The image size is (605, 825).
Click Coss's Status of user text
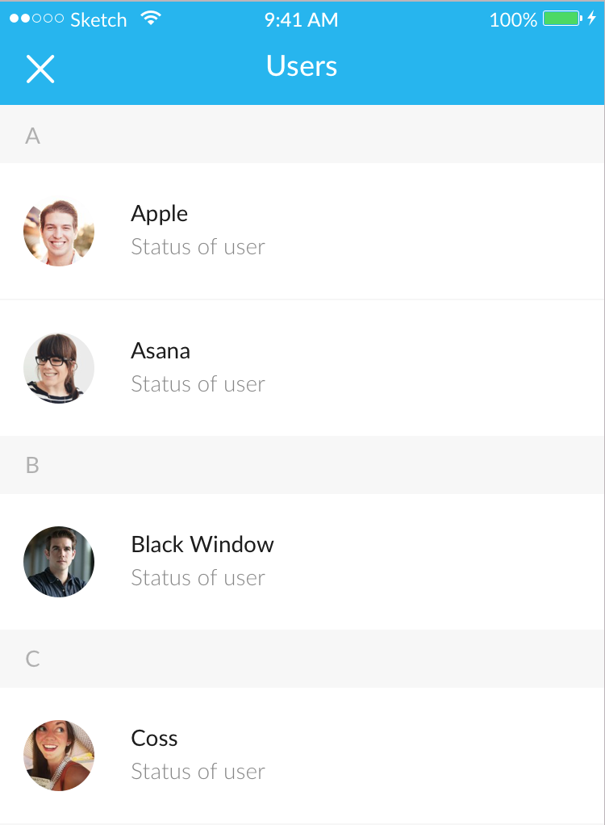(x=198, y=772)
